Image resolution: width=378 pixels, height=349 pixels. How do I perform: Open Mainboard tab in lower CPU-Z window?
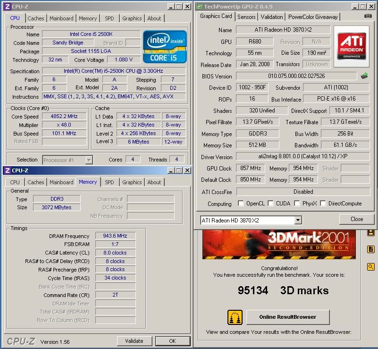click(61, 182)
